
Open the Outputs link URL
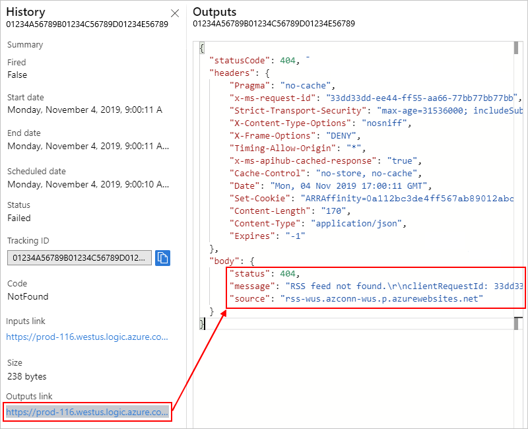(x=87, y=412)
